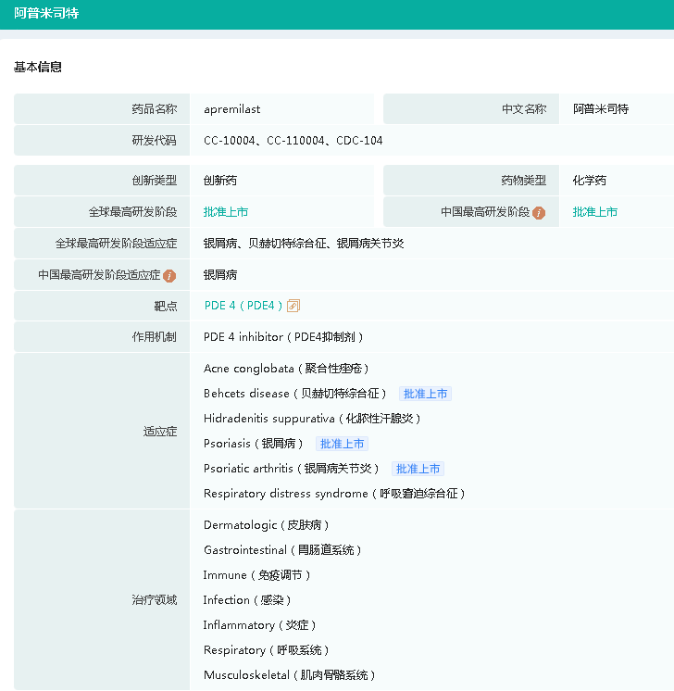Viewport: 674px width, 691px height.
Task: Click Psoriatic arthritis (银屑病关节炎) text
Action: pyautogui.click(x=292, y=469)
